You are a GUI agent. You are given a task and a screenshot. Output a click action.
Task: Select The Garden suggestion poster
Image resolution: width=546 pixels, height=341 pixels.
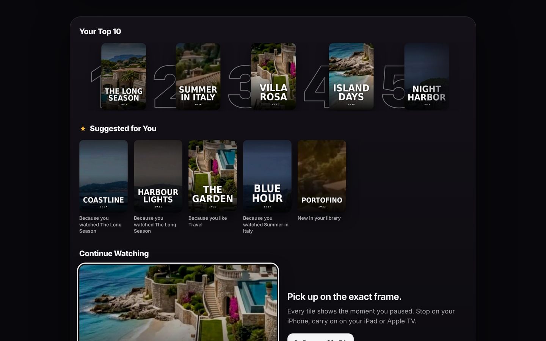click(213, 176)
